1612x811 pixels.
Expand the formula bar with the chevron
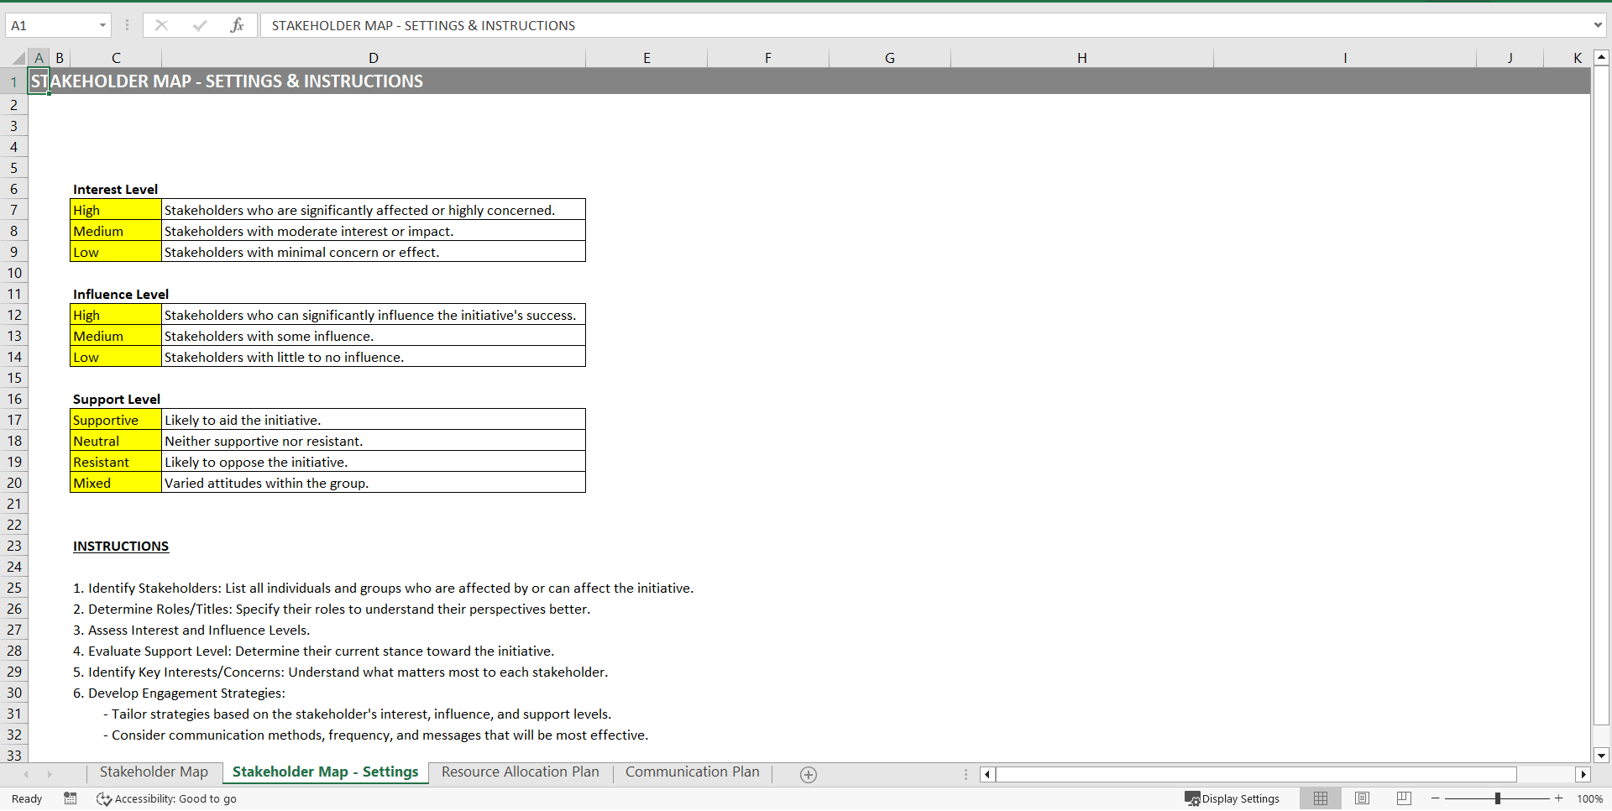(x=1597, y=25)
